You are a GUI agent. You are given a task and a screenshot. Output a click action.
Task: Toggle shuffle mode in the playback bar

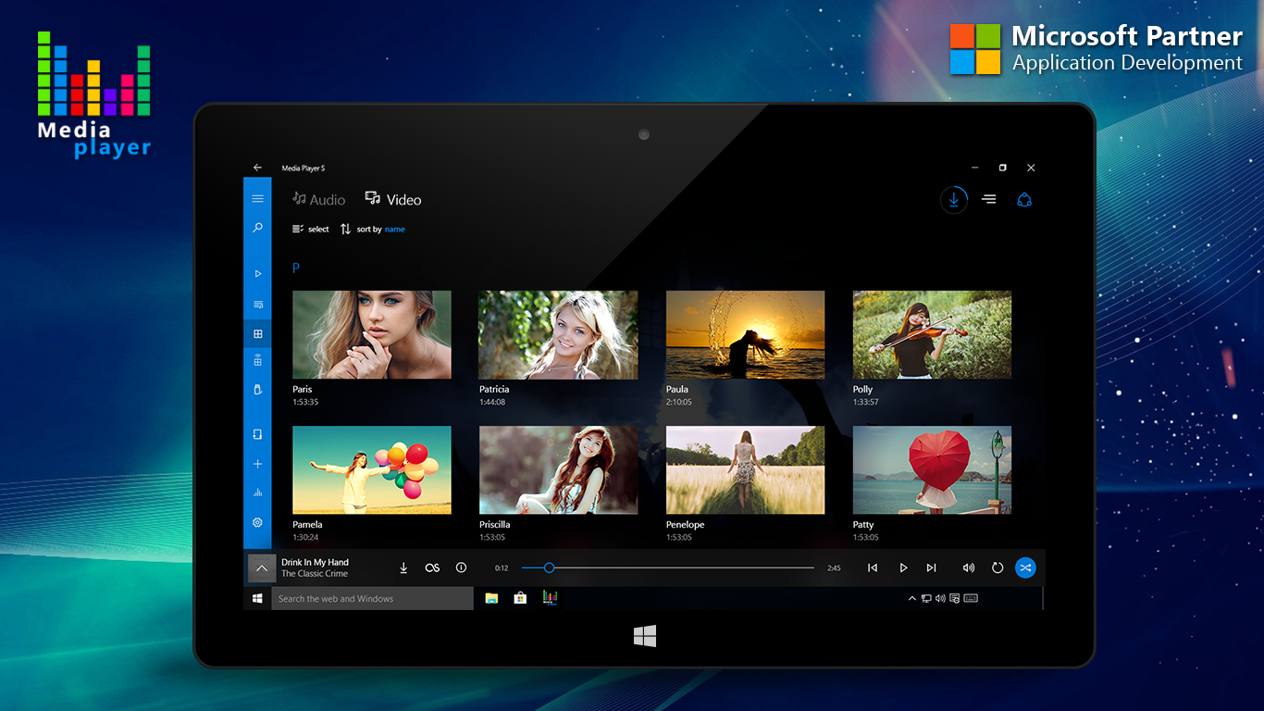pos(1025,568)
